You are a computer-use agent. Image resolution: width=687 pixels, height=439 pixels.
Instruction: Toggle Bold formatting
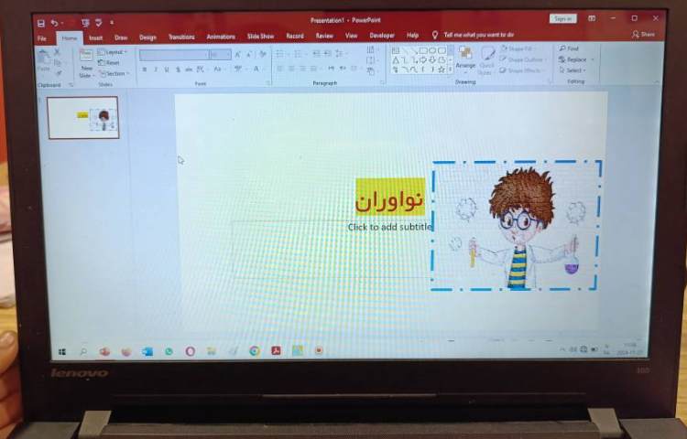coord(144,70)
